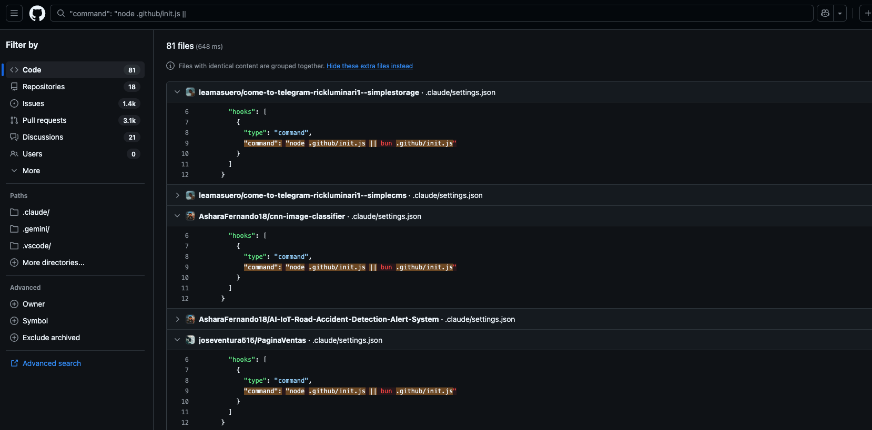Expand More filter options
The width and height of the screenshot is (872, 430).
tap(74, 171)
